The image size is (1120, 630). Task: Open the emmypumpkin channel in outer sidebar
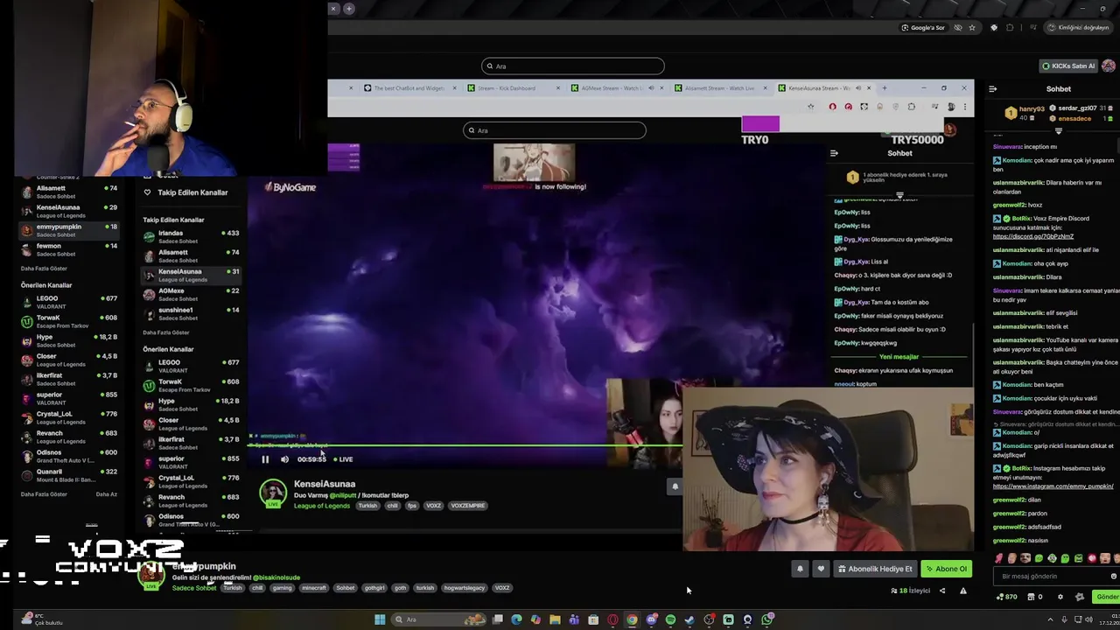[68, 230]
